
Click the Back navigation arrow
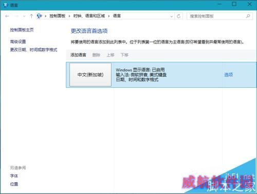click(x=7, y=16)
